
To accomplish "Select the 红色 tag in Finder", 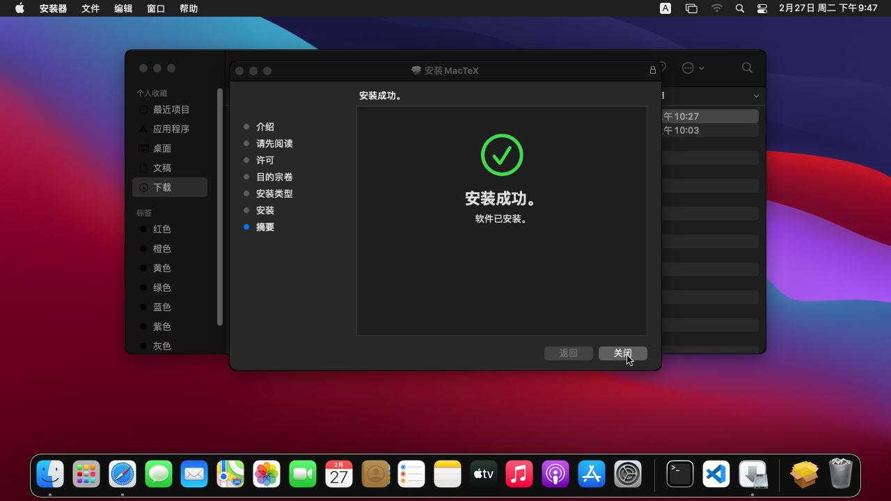I will [x=170, y=229].
